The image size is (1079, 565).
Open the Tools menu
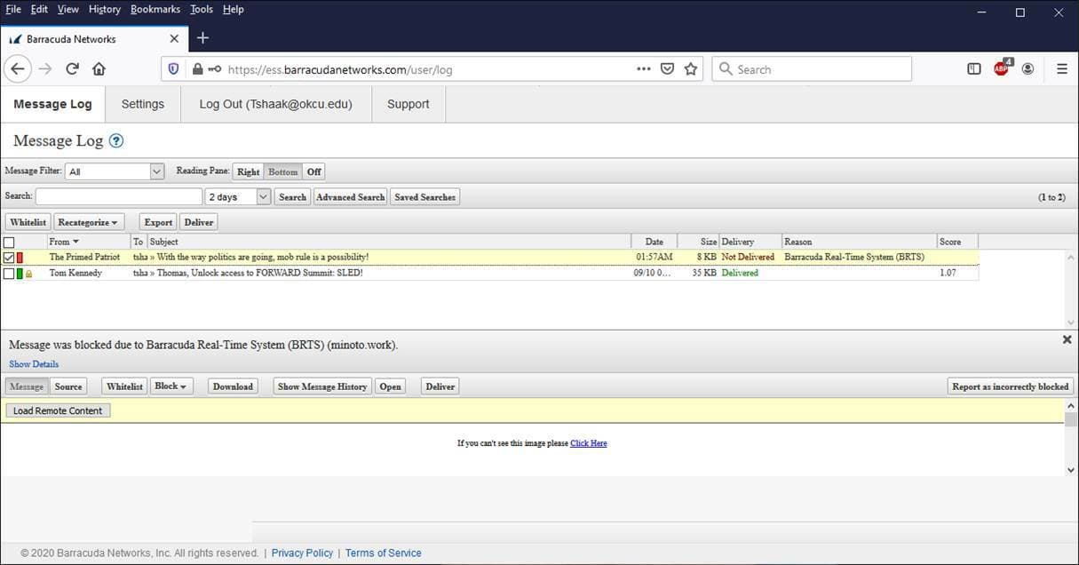click(202, 9)
